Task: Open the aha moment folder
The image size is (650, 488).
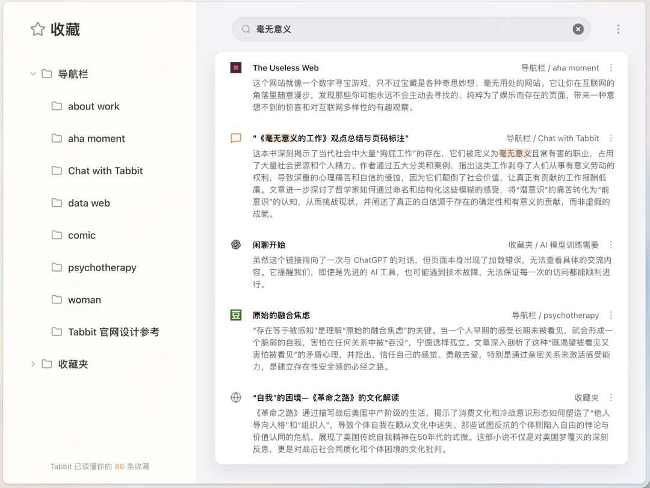Action: 96,139
